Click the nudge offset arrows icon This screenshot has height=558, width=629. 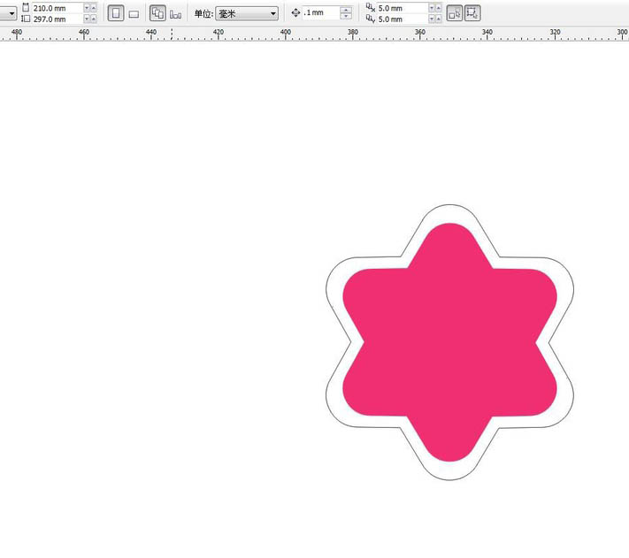pos(295,13)
